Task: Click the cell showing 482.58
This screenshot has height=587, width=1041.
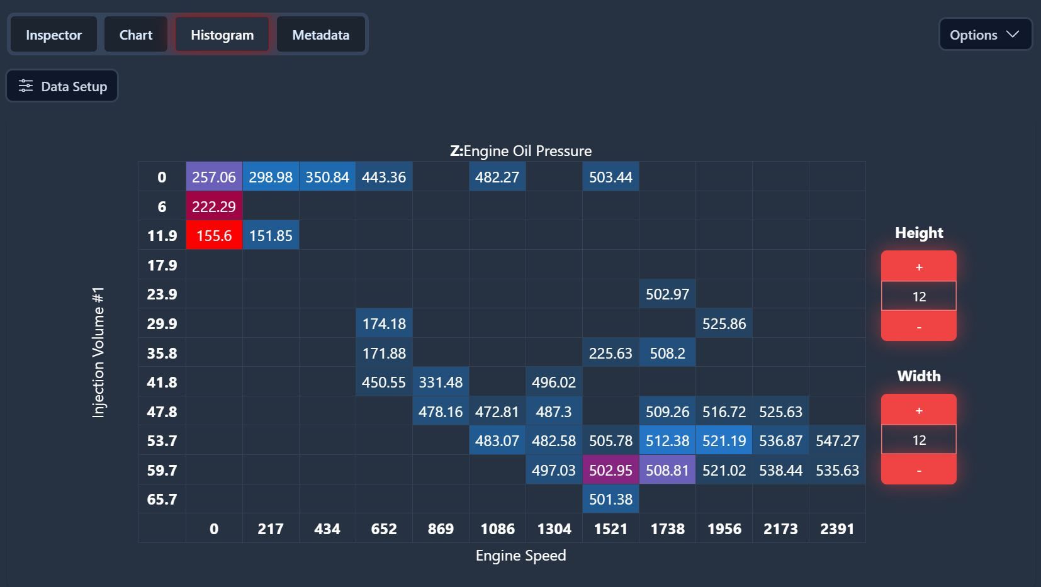Action: point(554,440)
